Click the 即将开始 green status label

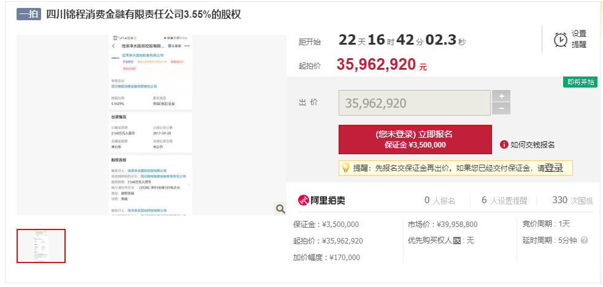coord(580,82)
